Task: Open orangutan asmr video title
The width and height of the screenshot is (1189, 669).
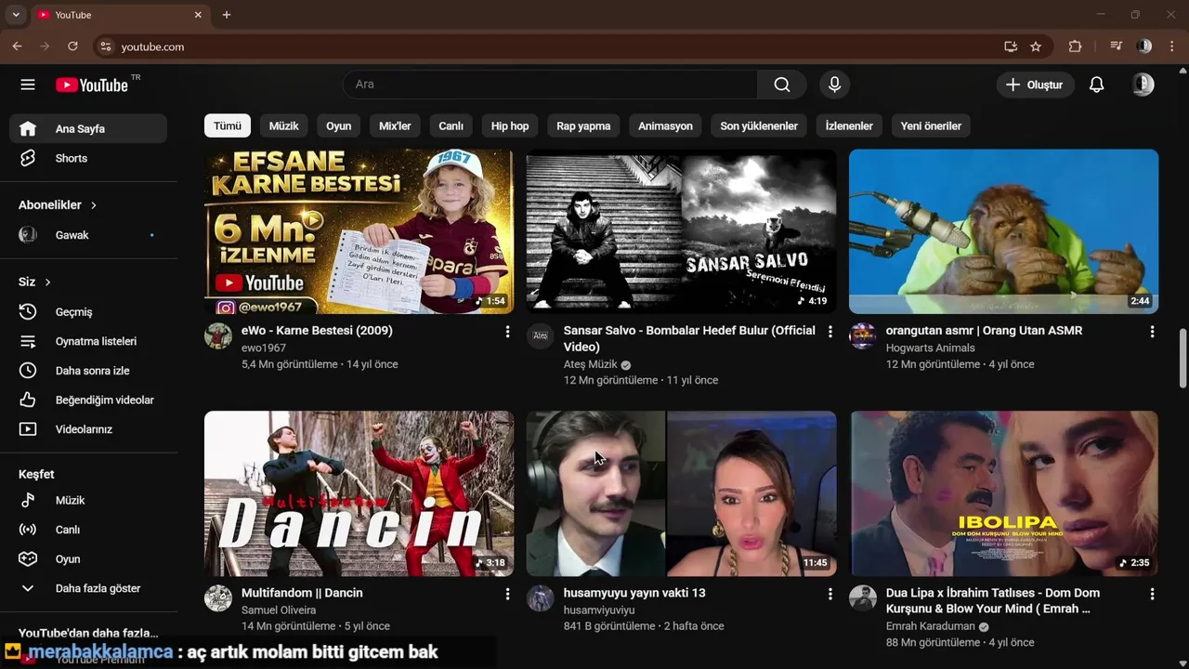Action: point(984,331)
